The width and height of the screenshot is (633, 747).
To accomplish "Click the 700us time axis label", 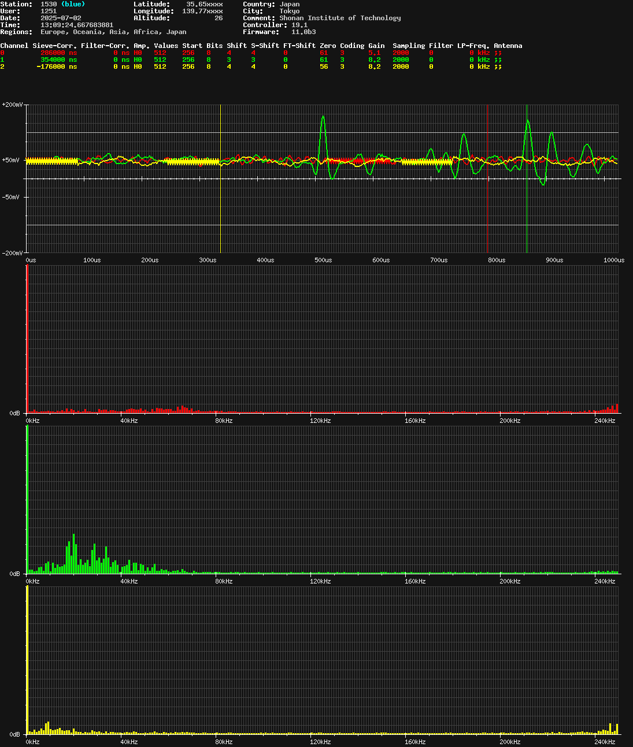I will point(439,260).
